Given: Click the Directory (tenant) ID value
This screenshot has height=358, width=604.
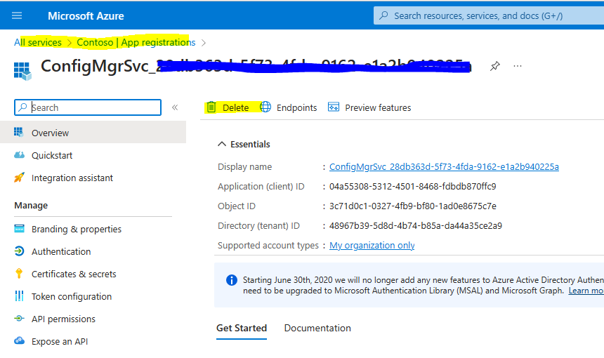Looking at the screenshot, I should point(416,225).
